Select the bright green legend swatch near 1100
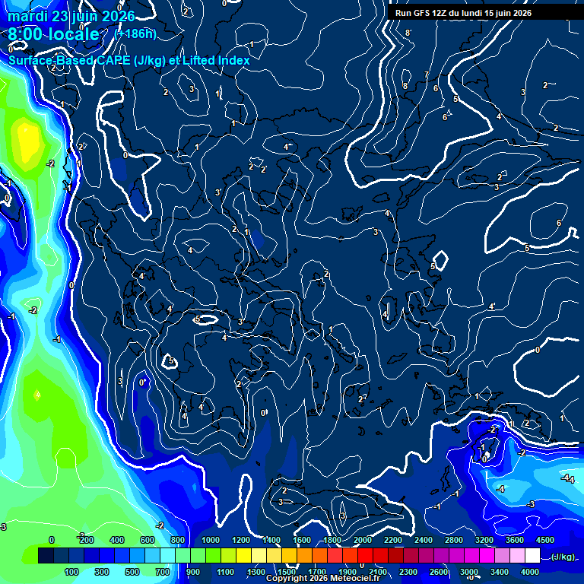 click(x=213, y=555)
